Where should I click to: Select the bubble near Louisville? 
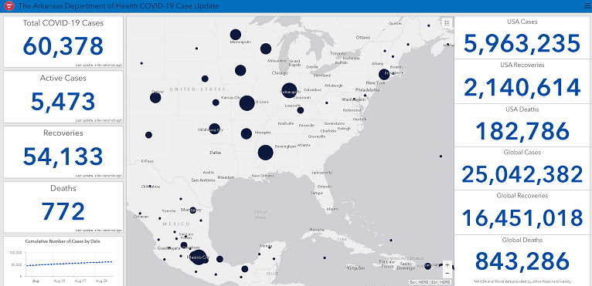pos(300,110)
